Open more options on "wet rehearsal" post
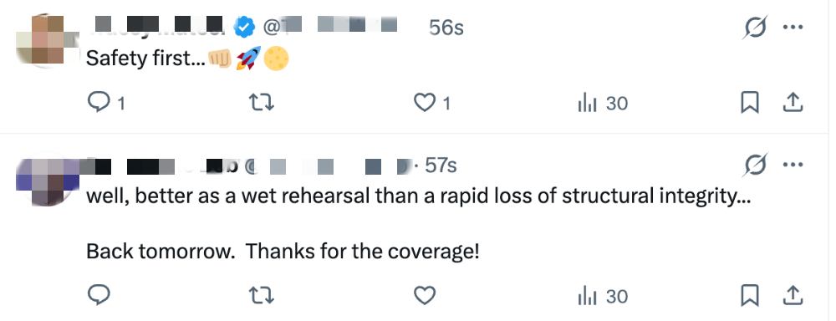 click(793, 165)
